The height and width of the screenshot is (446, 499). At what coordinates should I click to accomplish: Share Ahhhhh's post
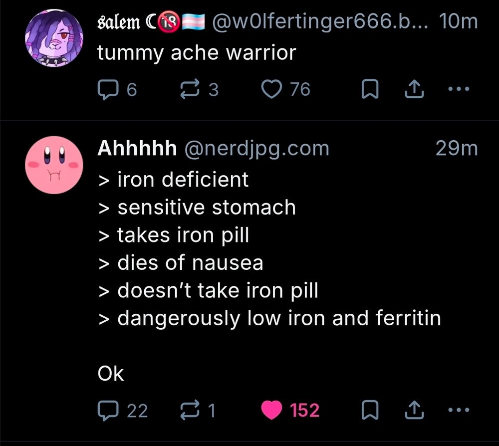(415, 410)
